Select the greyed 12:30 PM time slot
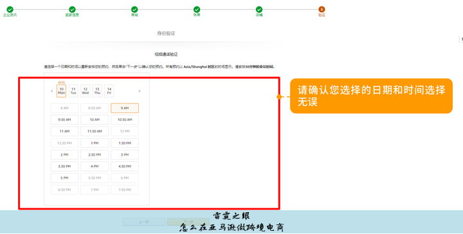Image resolution: width=463 pixels, height=234 pixels. click(x=64, y=143)
